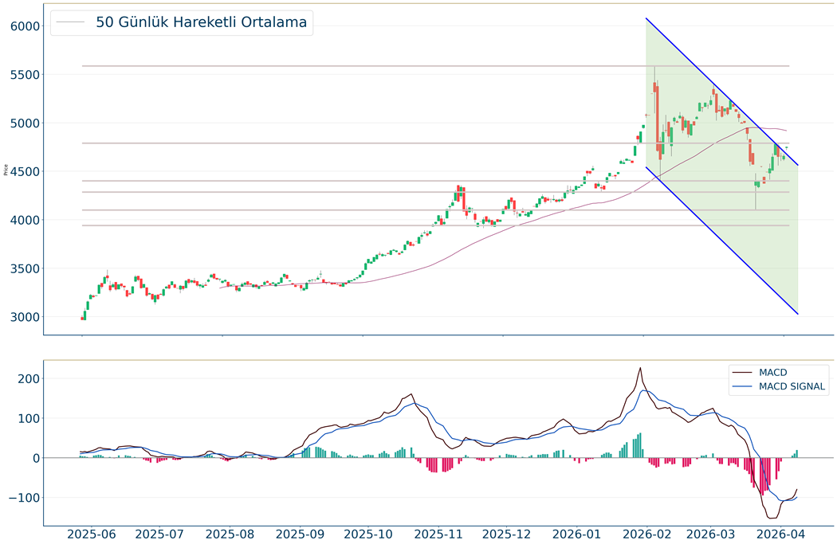
Task: Select the 2025-11 date label on x-axis
Action: 439,534
